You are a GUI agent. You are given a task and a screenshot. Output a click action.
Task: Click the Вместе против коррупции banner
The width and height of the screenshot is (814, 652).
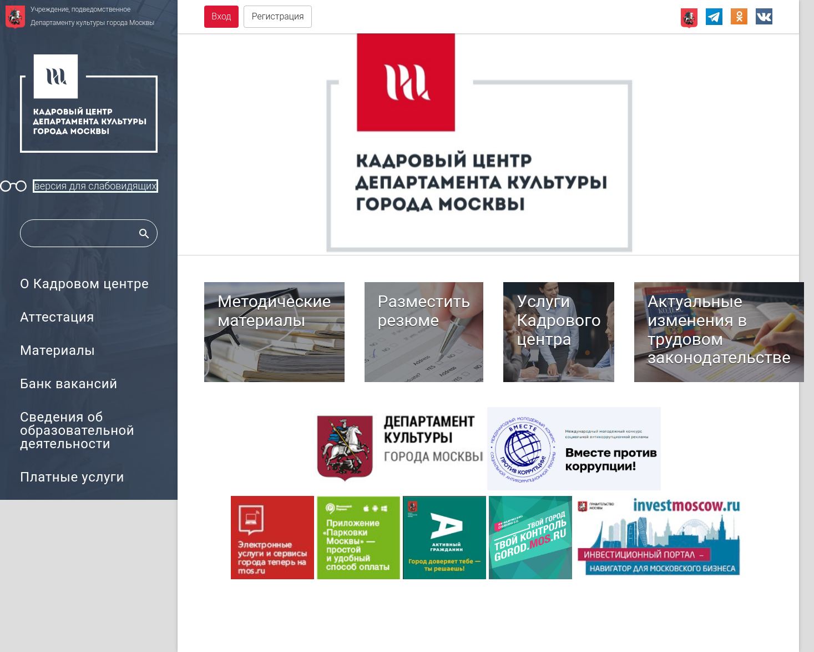tap(574, 449)
